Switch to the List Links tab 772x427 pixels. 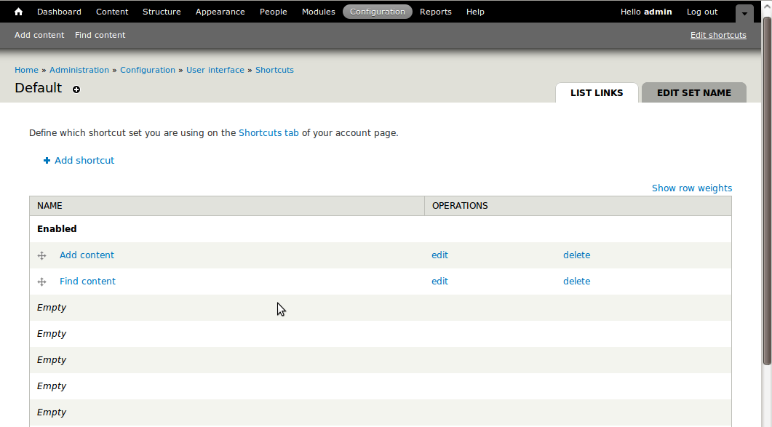[597, 92]
